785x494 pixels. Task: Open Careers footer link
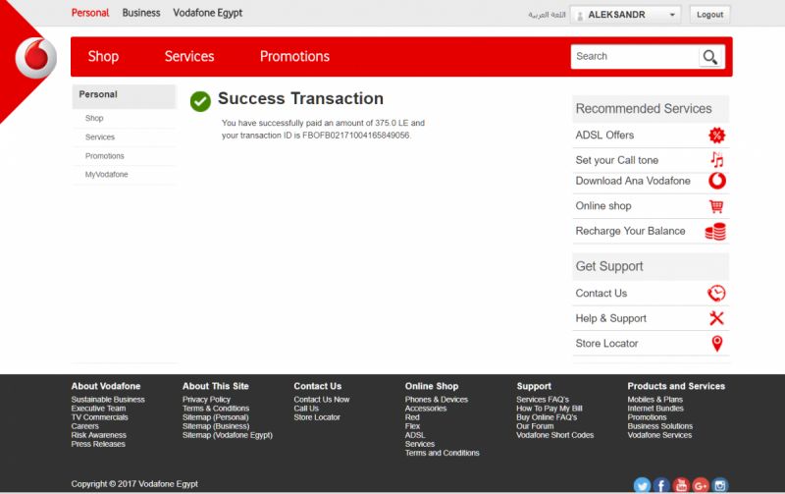click(x=85, y=426)
